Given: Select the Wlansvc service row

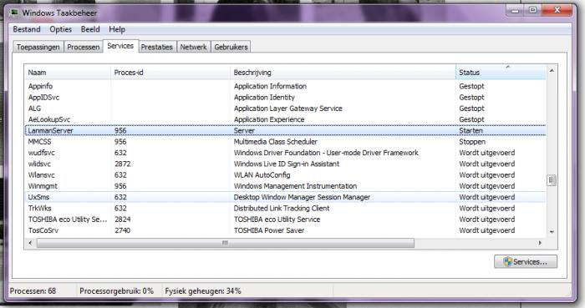Looking at the screenshot, I should pyautogui.click(x=286, y=175).
